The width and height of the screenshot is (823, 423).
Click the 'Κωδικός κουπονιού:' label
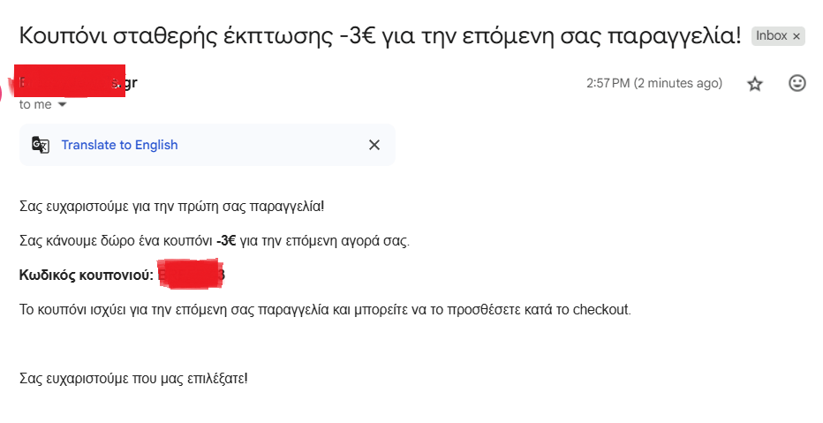click(87, 276)
